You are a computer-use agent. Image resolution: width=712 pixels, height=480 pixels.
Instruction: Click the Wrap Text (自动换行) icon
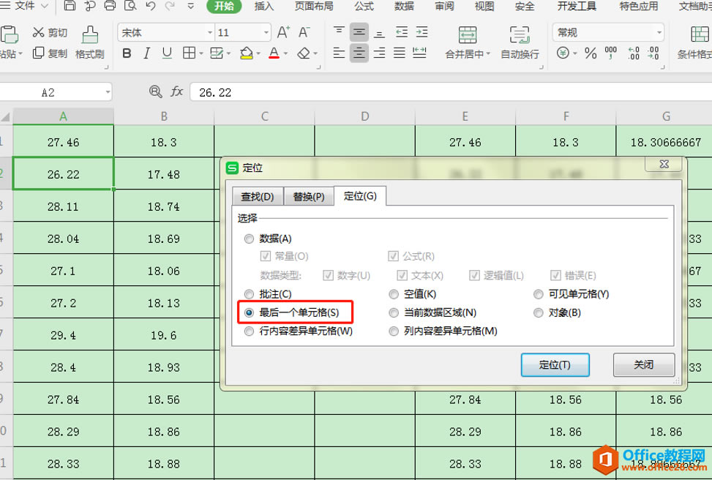(520, 35)
